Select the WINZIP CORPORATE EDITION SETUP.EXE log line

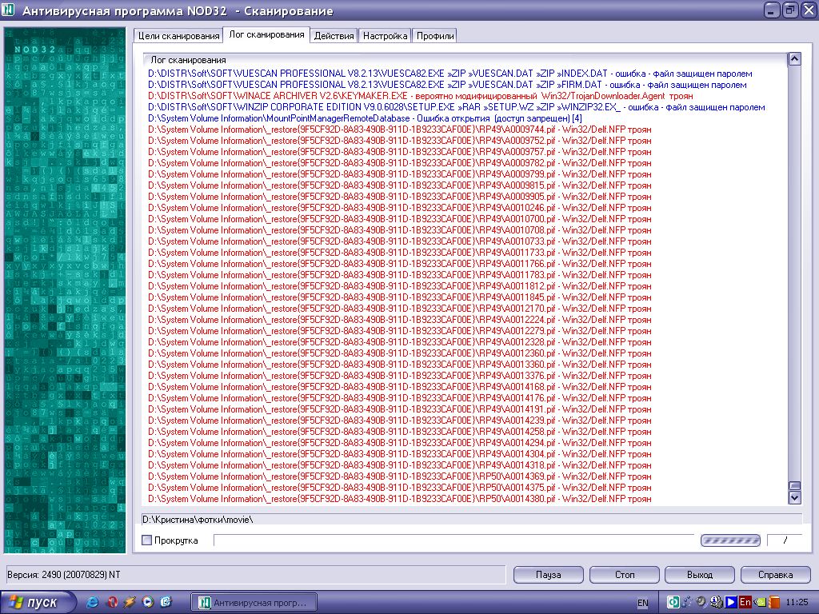[x=457, y=107]
